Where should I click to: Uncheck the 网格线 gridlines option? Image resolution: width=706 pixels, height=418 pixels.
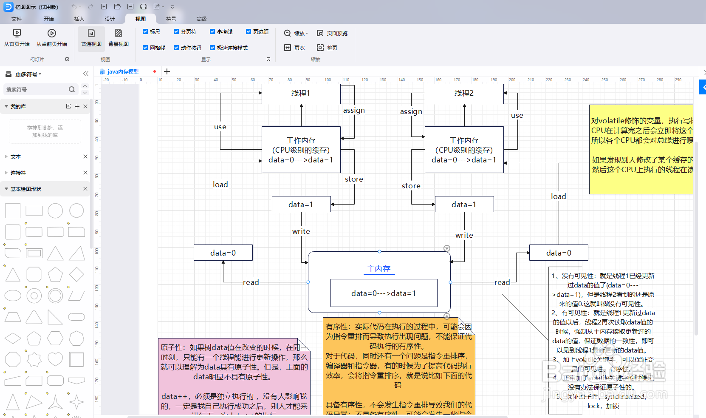click(x=145, y=48)
